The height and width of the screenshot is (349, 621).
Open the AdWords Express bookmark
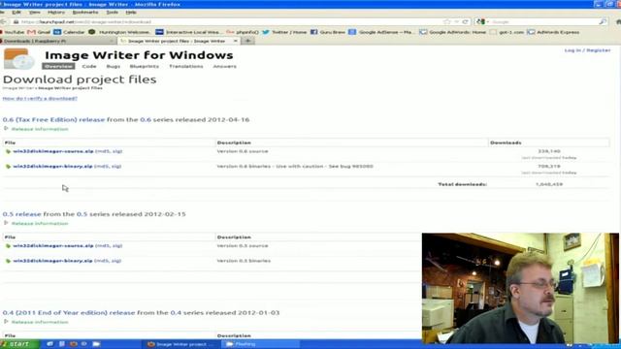(553, 32)
